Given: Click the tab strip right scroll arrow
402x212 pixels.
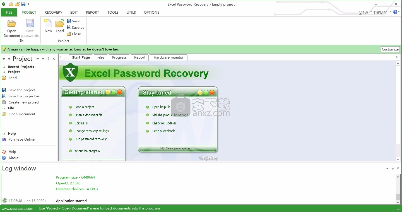Looking at the screenshot, I should (x=397, y=57).
